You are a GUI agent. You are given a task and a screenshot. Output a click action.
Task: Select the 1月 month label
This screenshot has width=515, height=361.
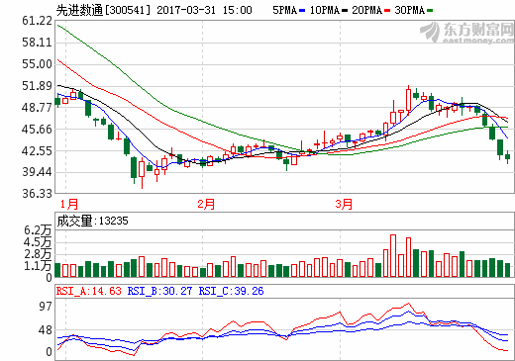coord(69,204)
